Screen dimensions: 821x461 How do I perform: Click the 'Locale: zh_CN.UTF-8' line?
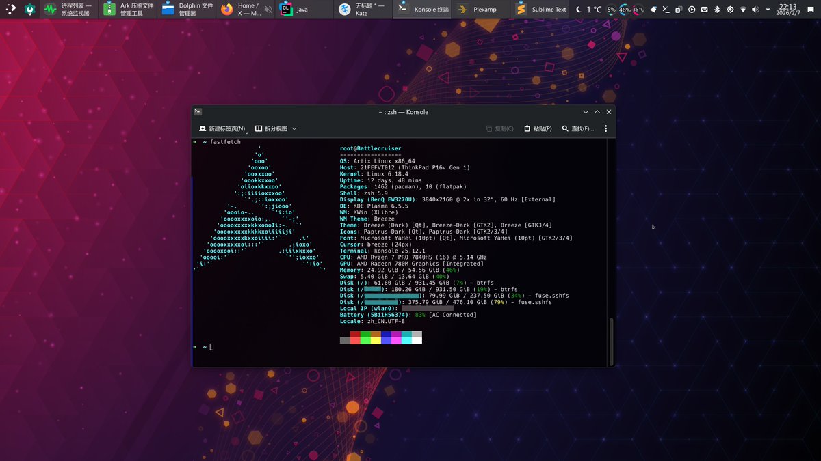[372, 321]
